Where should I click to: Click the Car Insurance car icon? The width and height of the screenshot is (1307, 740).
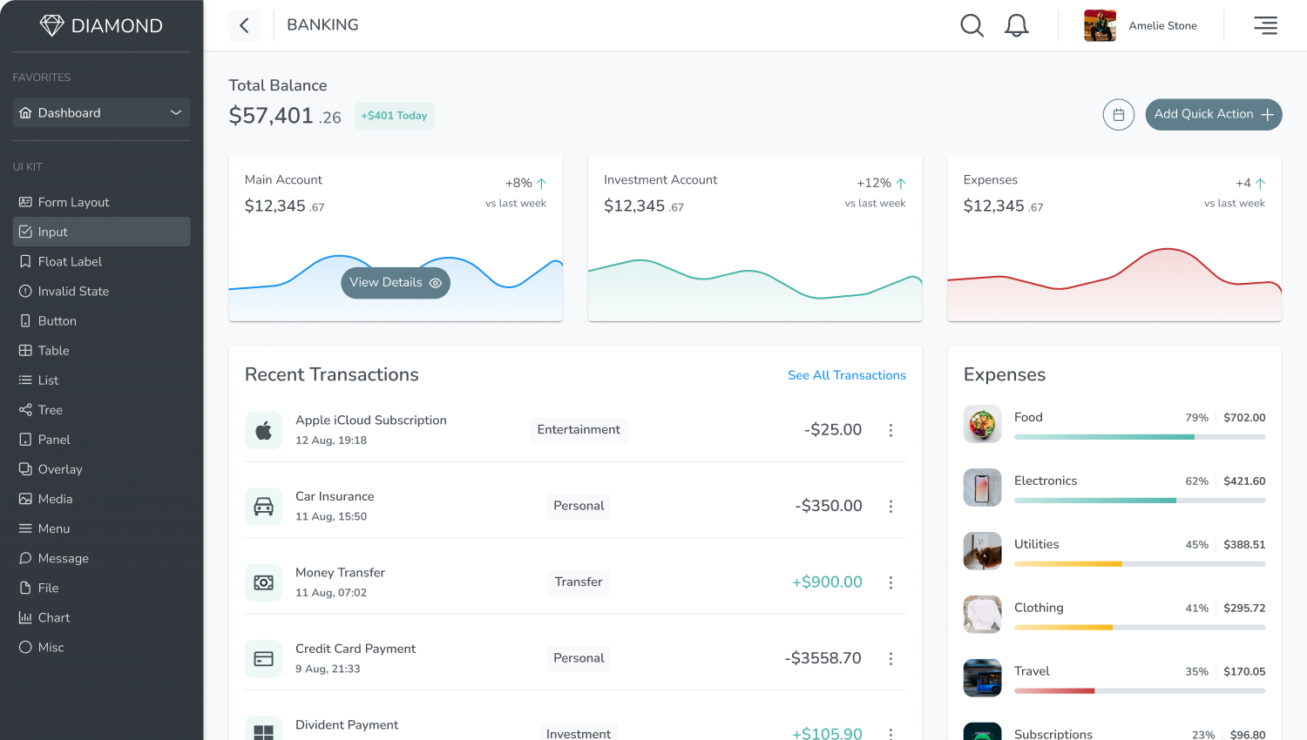tap(263, 507)
